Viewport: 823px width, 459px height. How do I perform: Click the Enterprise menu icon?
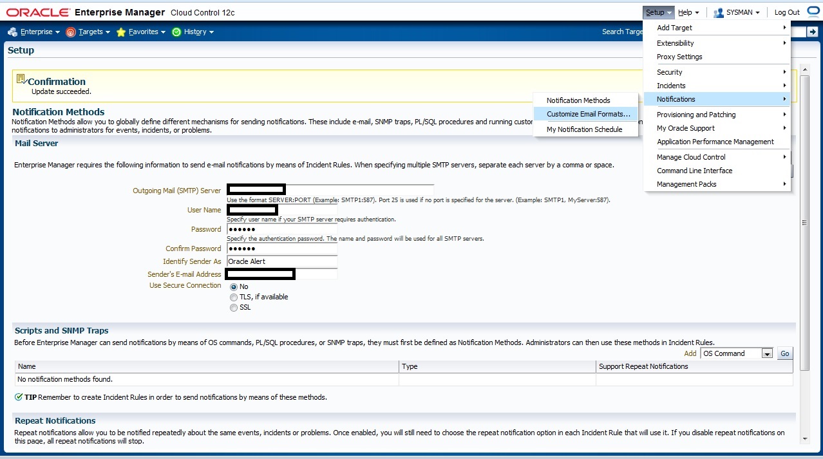click(12, 32)
